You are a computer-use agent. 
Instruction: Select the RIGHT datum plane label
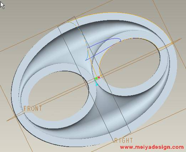pyautogui.click(x=124, y=141)
